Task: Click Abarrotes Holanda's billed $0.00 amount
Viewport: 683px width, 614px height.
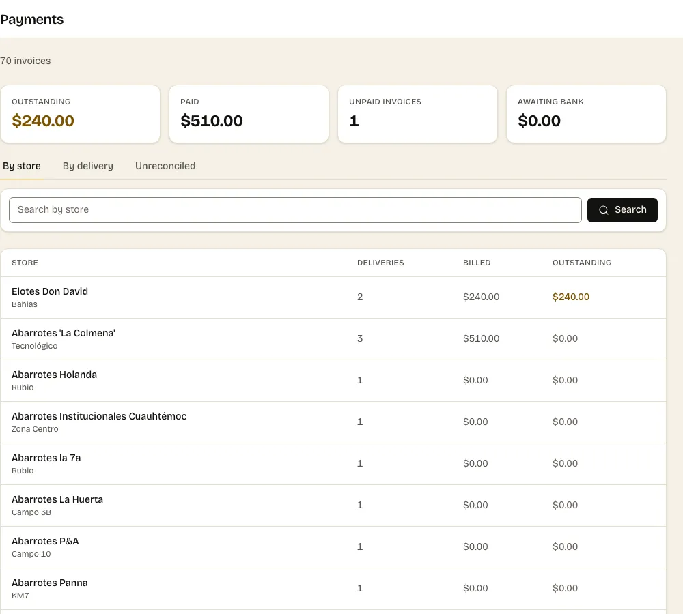Action: click(x=475, y=380)
